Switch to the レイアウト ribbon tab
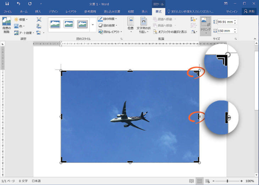The height and width of the screenshot is (185, 259). click(x=71, y=12)
